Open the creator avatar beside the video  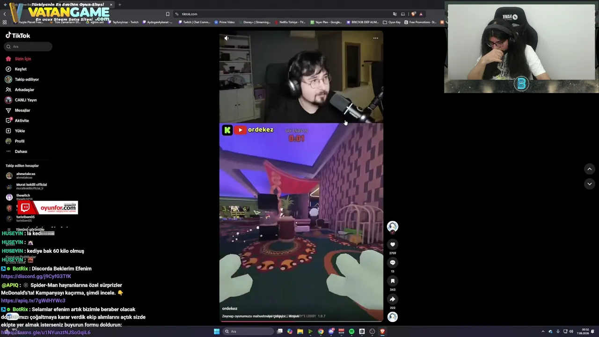[393, 227]
